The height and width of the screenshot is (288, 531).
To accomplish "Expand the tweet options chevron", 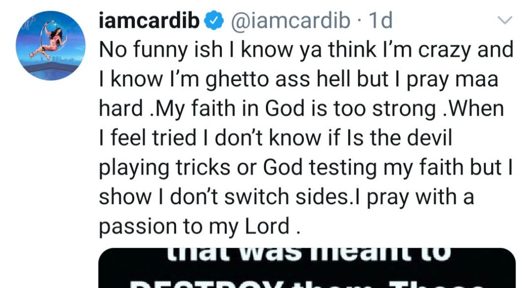I will pos(505,21).
